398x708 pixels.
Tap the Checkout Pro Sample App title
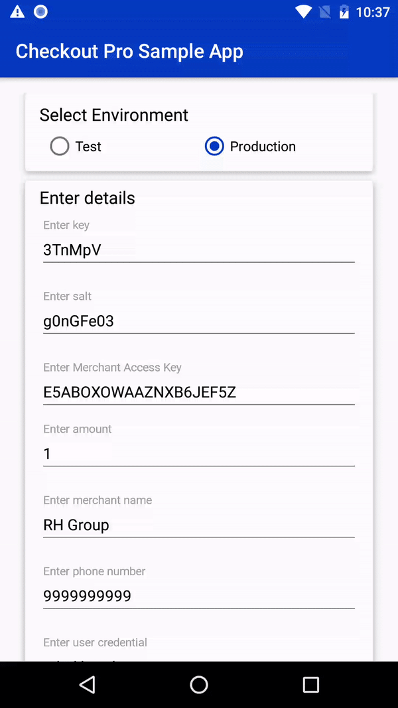click(x=129, y=52)
